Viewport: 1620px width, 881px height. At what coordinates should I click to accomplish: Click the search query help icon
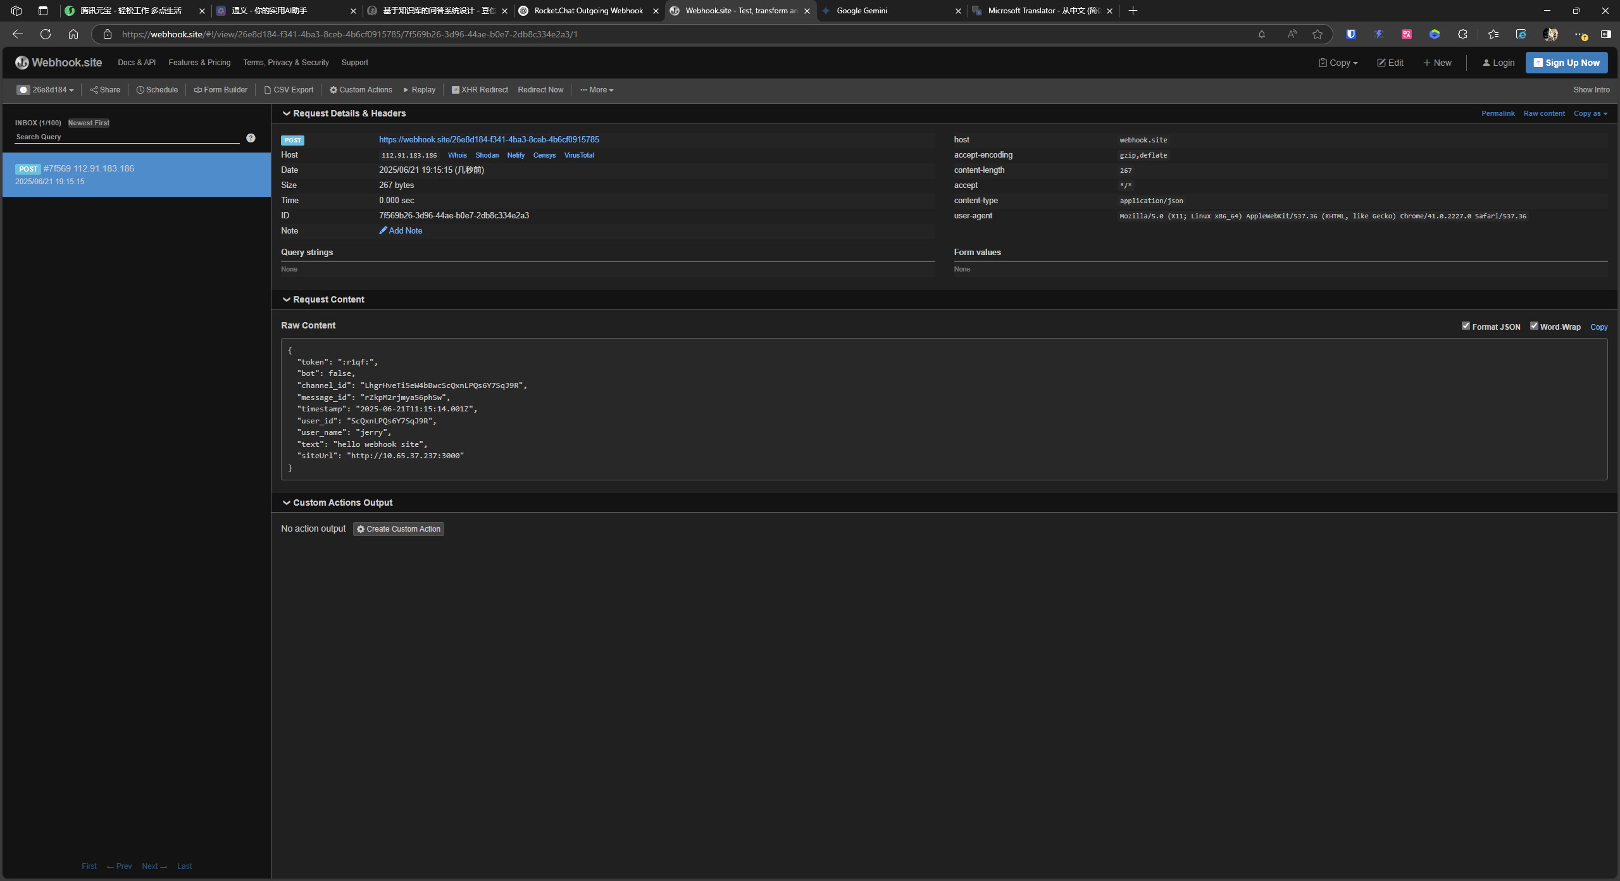coord(251,138)
